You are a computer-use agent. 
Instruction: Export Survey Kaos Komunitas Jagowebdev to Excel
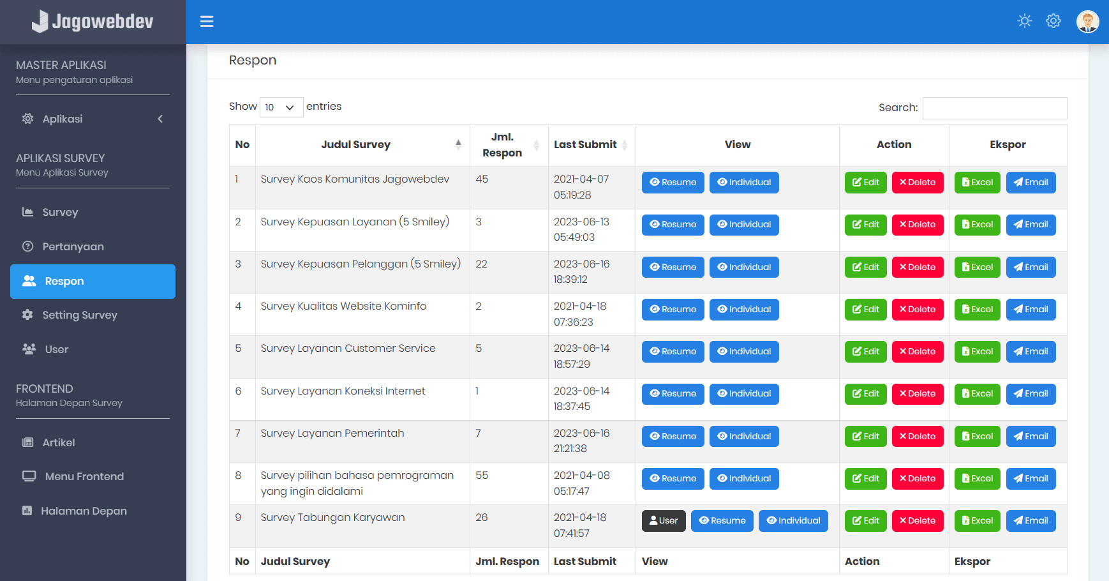[x=978, y=183]
